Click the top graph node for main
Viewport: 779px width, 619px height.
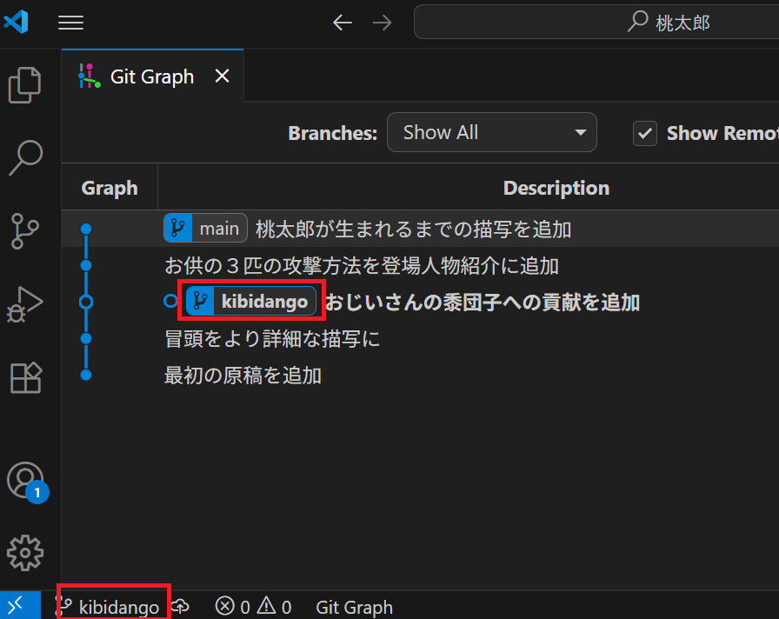click(x=86, y=229)
